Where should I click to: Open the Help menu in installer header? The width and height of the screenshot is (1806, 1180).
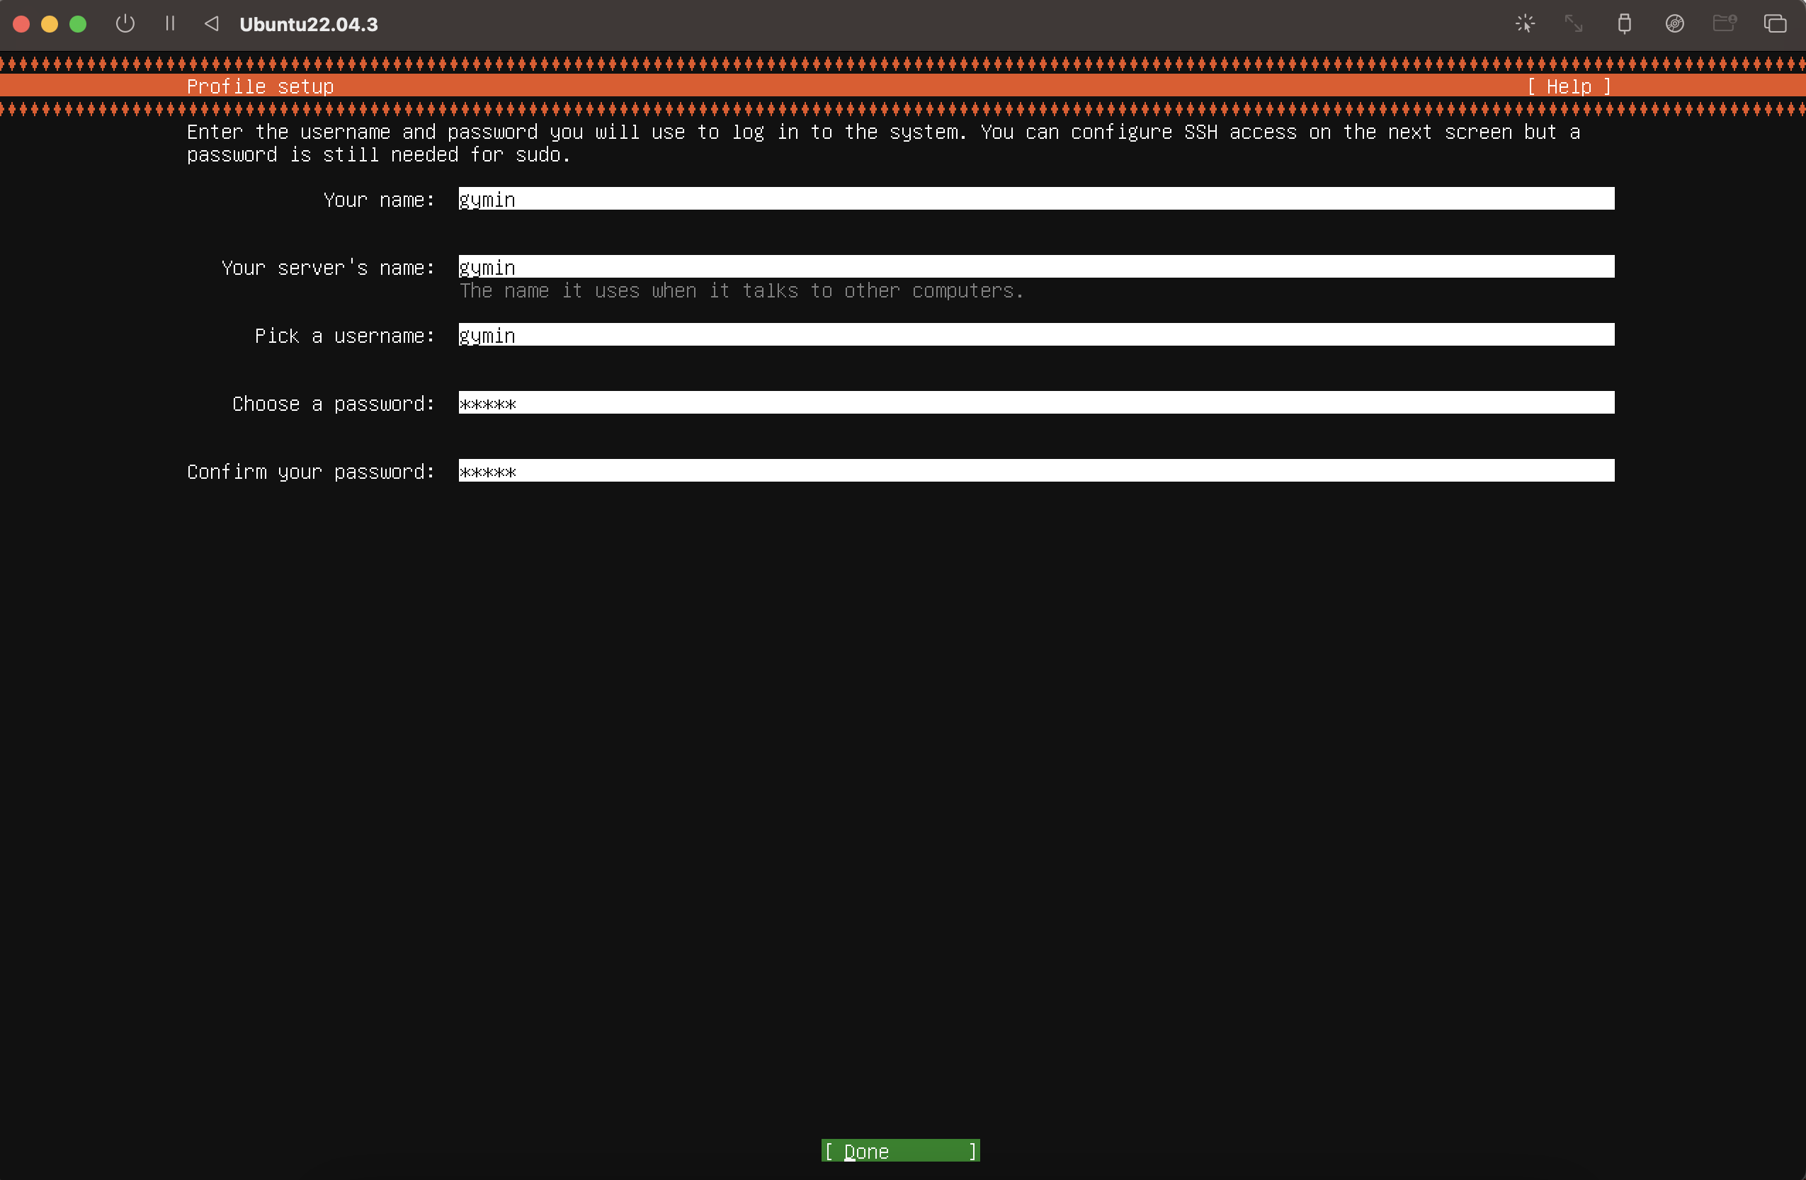[1569, 86]
